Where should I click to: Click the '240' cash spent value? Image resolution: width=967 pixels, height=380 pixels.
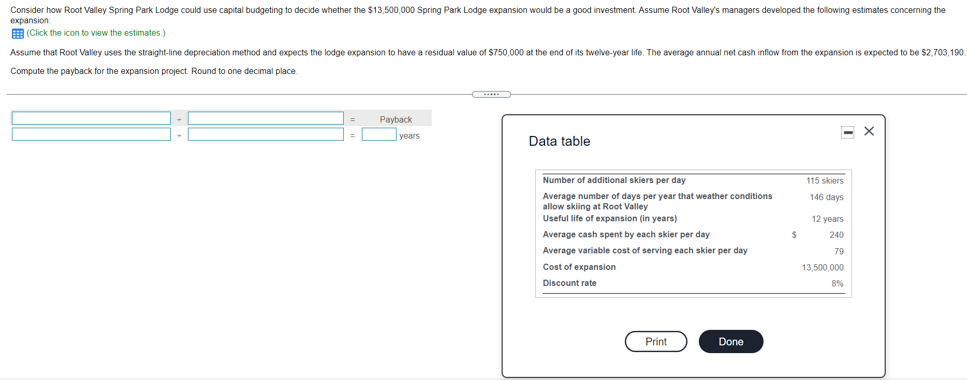tap(837, 235)
